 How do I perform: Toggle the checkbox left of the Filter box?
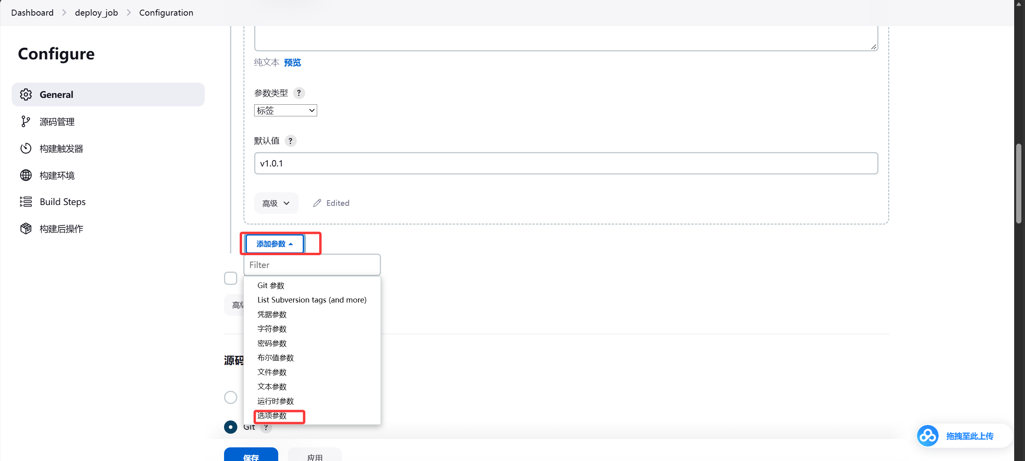[230, 278]
